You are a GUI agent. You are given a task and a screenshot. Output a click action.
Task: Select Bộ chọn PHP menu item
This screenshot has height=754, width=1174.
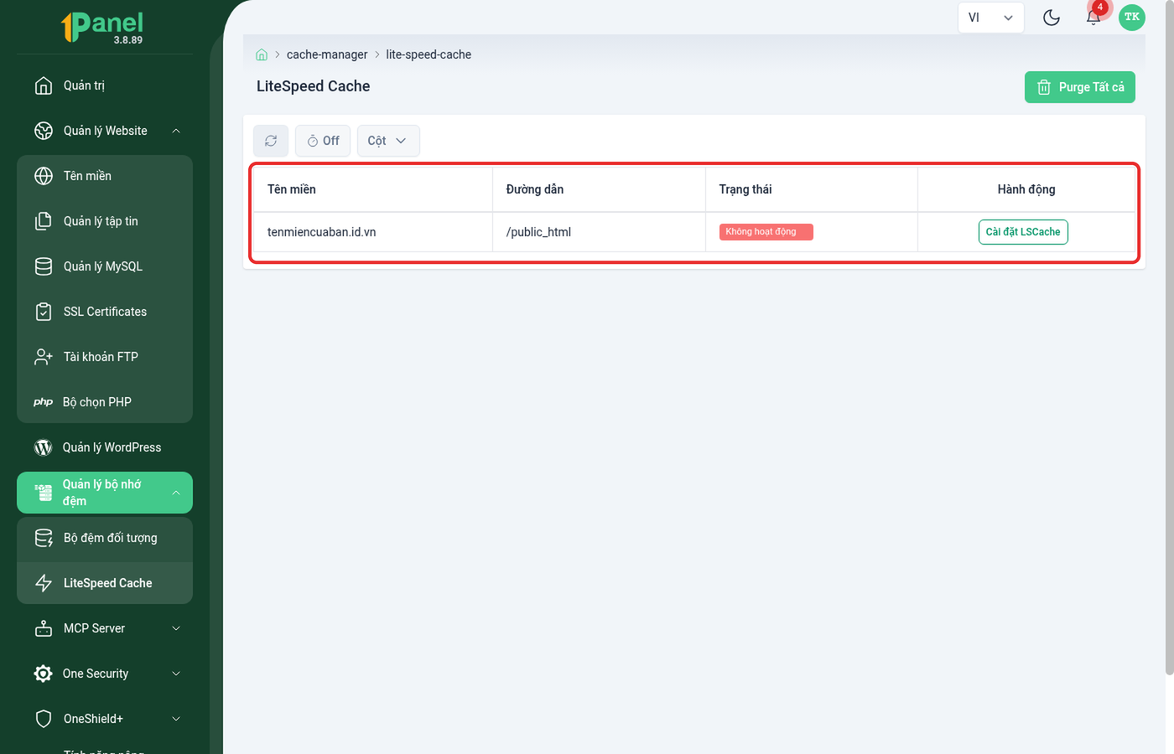(105, 402)
